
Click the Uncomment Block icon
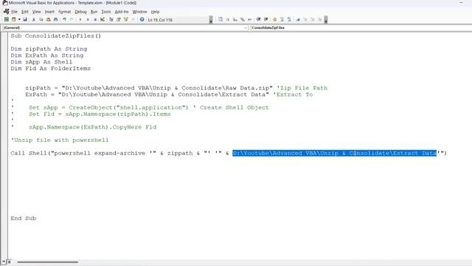coord(289,20)
